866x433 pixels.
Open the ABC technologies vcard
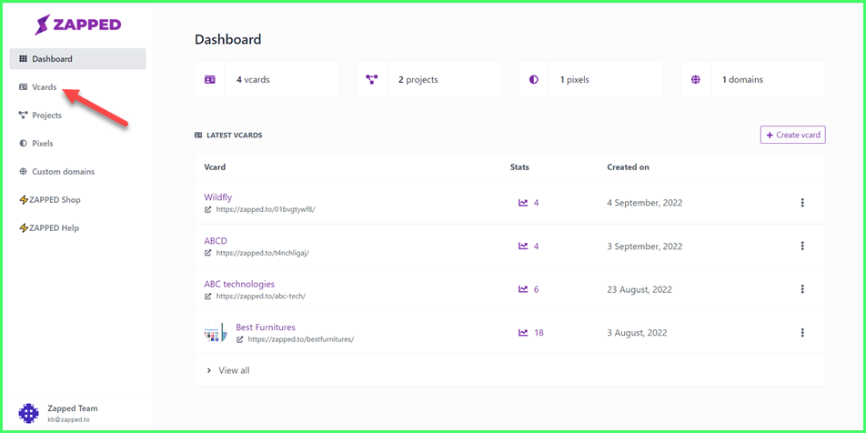pos(239,284)
